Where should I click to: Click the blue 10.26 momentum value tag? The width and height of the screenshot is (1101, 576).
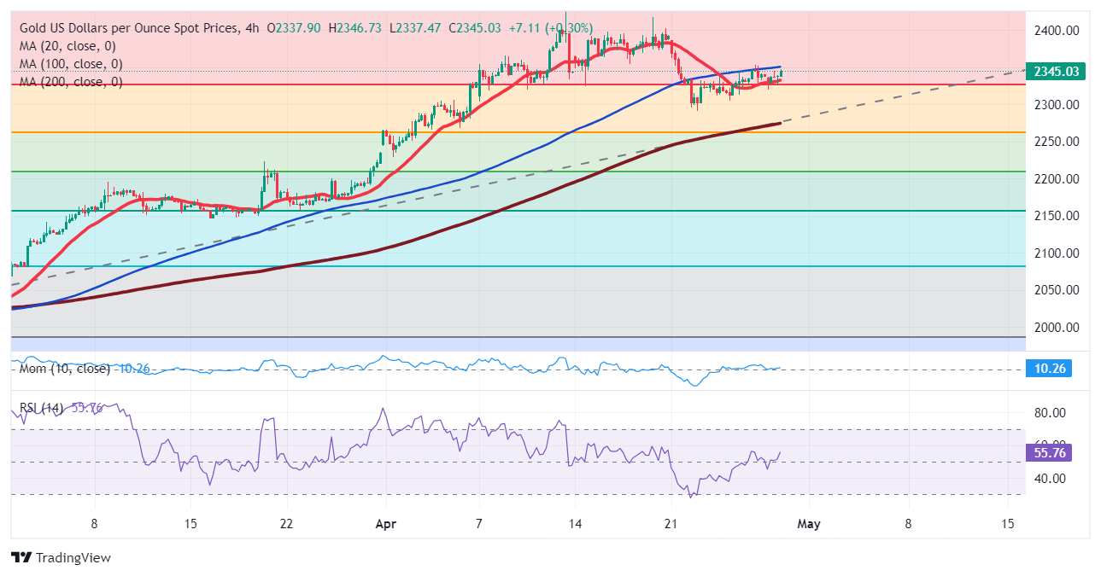click(1048, 369)
